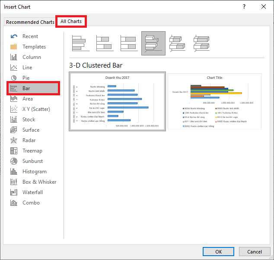Screen dimensions: 274x260
Task: Pick the Chart Title preview thumbnail
Action: 214,101
